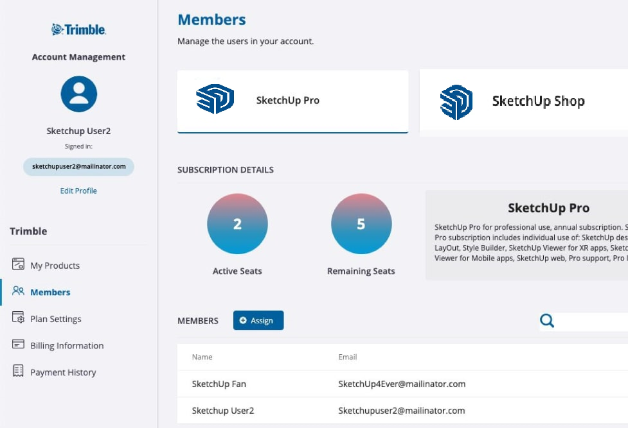Click the SketchUp Pro logo icon
Screen dimensions: 628x428
(215, 99)
